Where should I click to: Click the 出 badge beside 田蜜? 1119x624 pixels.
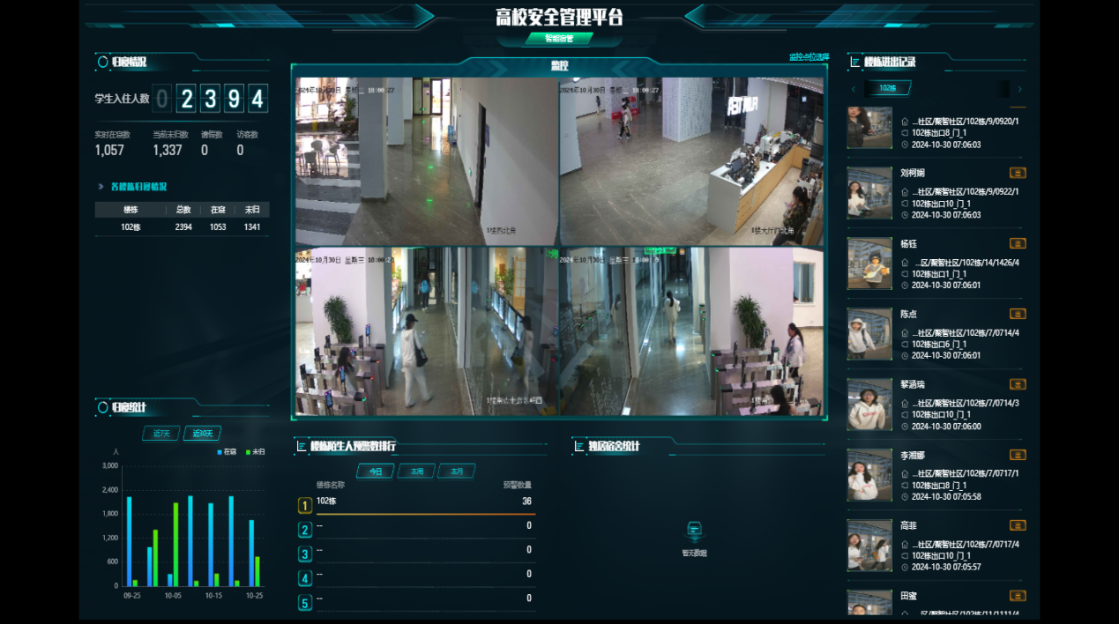point(1018,596)
